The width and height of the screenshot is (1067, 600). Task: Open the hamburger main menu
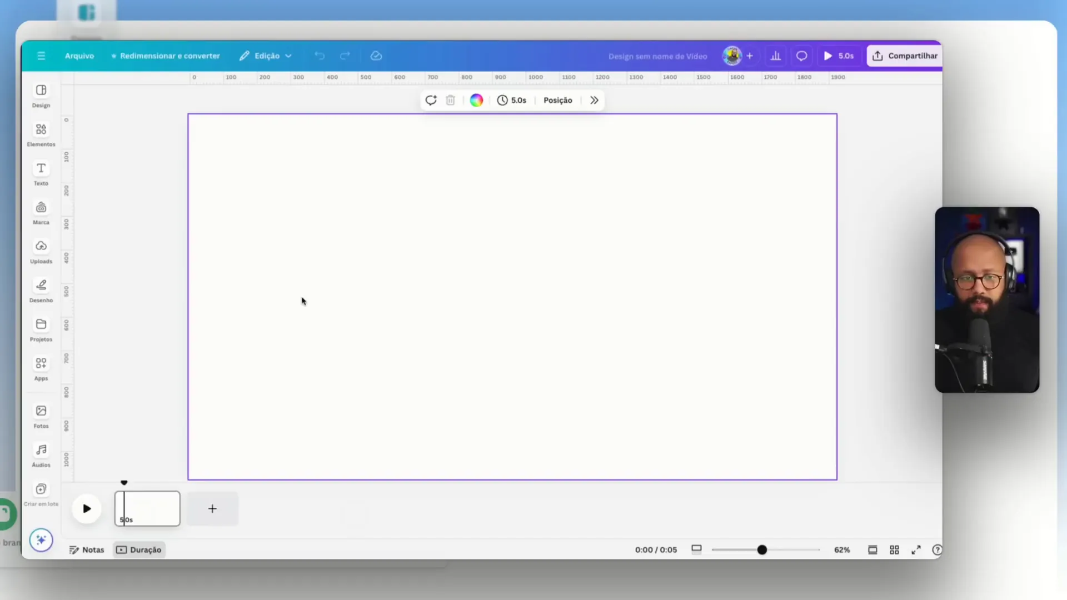(41, 56)
